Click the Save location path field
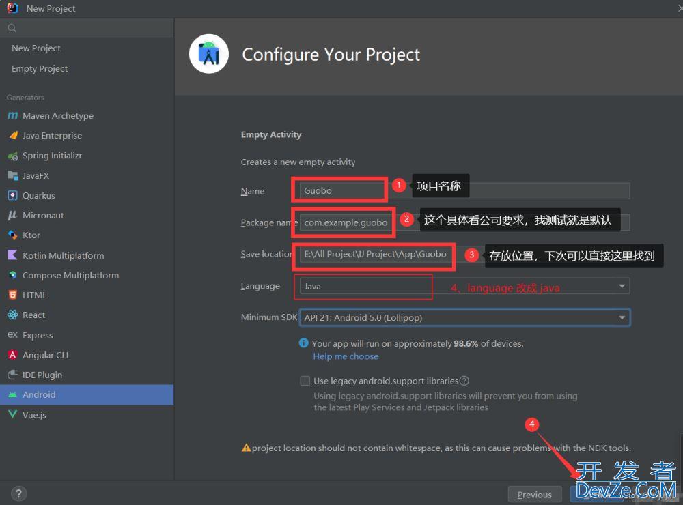The image size is (683, 505). point(464,254)
